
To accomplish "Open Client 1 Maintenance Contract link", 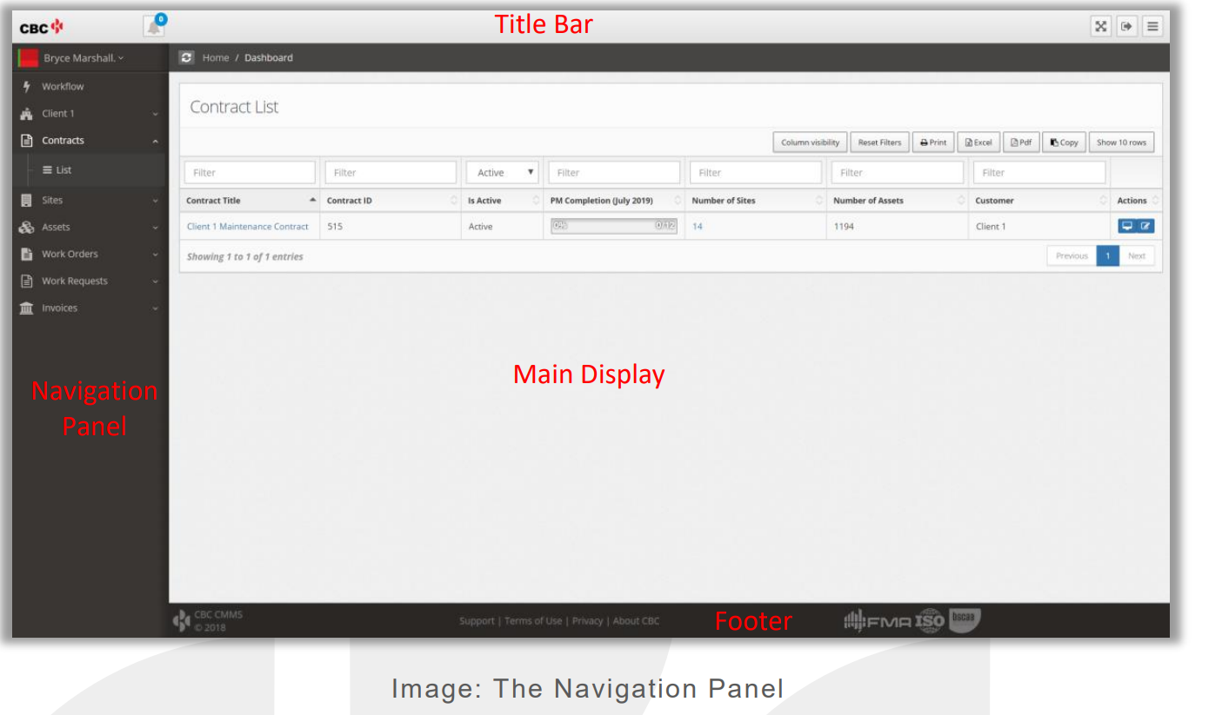I will [x=247, y=226].
